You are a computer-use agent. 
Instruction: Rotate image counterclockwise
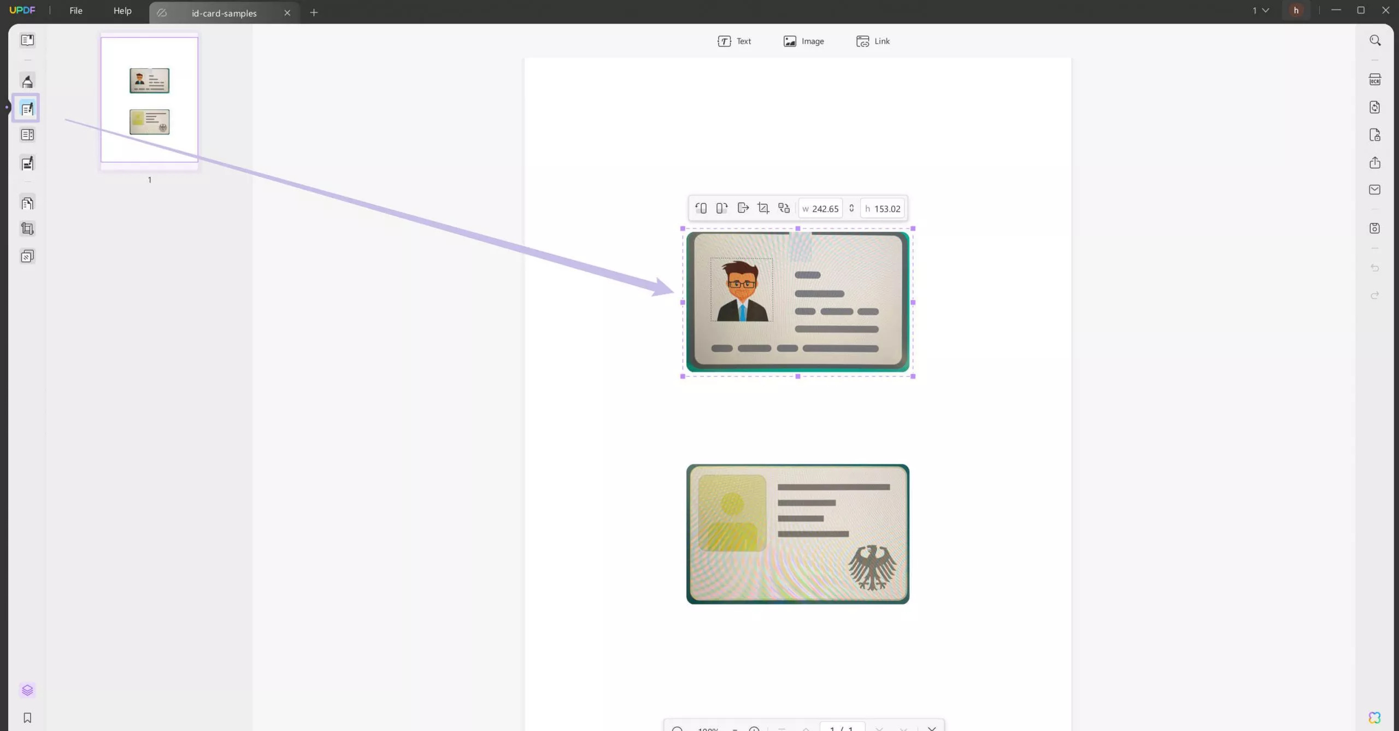click(x=701, y=208)
